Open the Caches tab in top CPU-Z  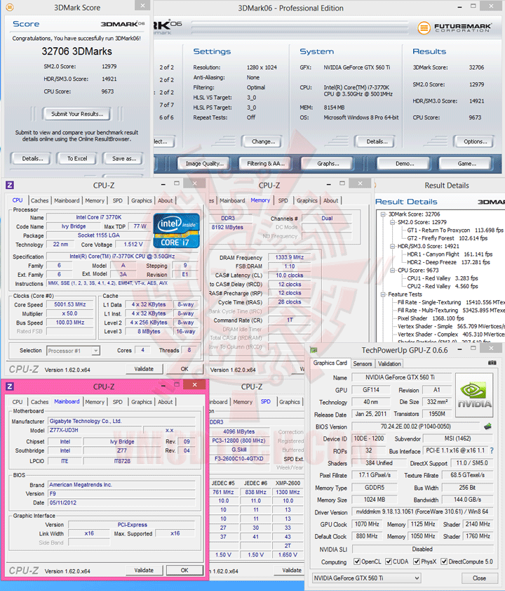click(x=39, y=200)
